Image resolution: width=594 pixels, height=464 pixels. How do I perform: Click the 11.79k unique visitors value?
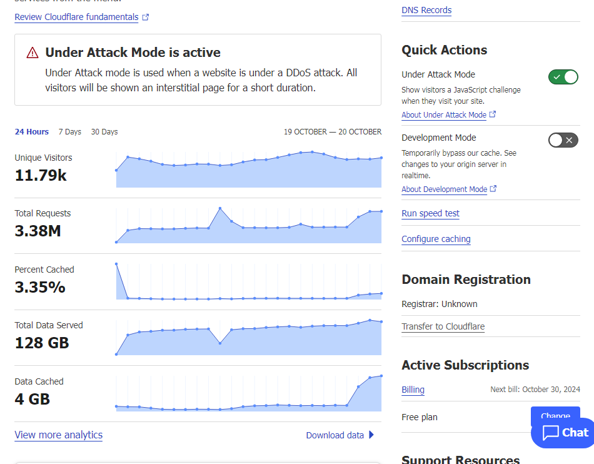41,175
